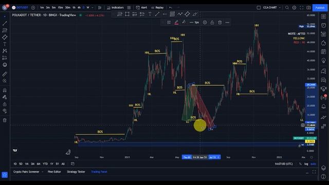329x185 pixels.
Task: Open chart settings gear icon
Action: 294,8
